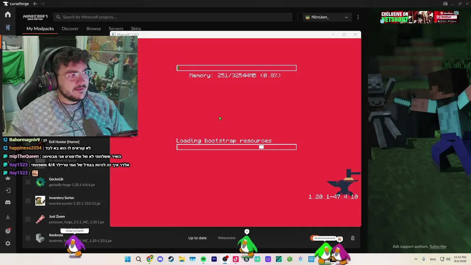Open the Discord icon in CurseForge sidebar
This screenshot has height=265, width=471.
pyautogui.click(x=8, y=202)
